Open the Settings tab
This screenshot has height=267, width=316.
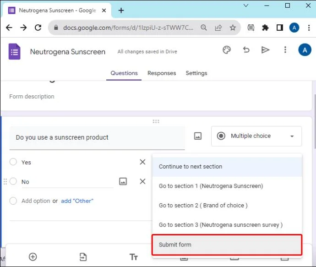tap(196, 73)
